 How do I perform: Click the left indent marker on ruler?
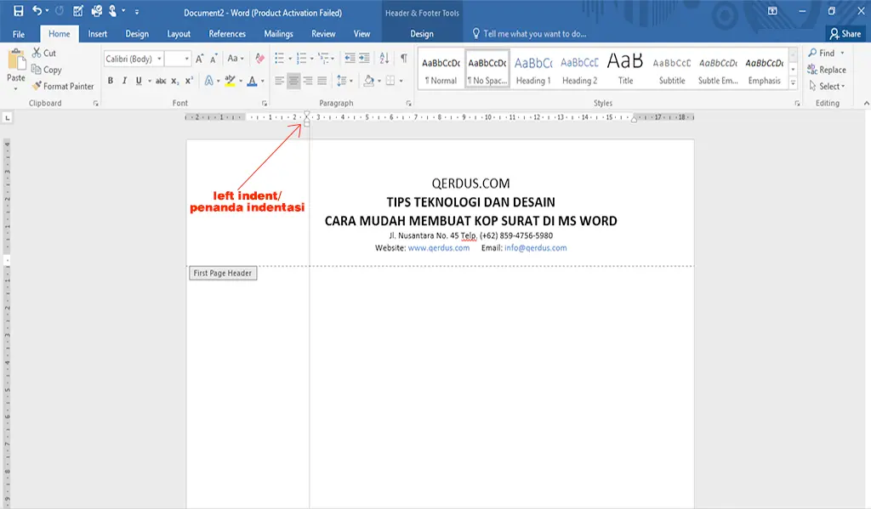[306, 124]
